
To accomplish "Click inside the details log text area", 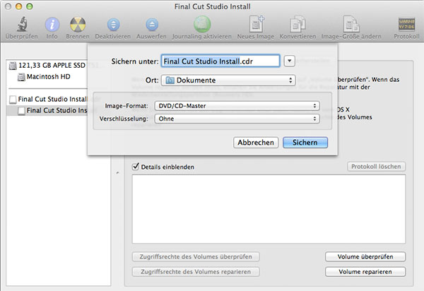I will point(269,209).
